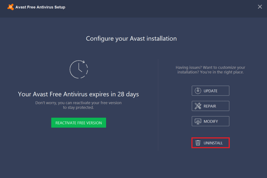Close the Avast Setup window
267x178 pixels.
(260, 7)
